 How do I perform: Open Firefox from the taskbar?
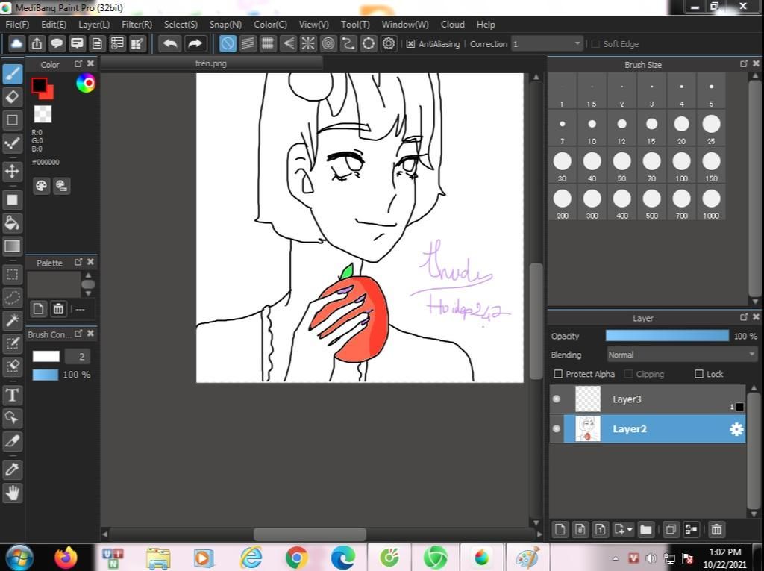click(66, 558)
